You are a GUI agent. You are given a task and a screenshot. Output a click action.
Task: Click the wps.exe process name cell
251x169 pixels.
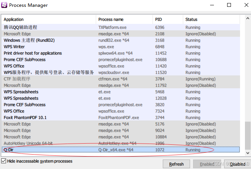pyautogui.click(x=106, y=47)
